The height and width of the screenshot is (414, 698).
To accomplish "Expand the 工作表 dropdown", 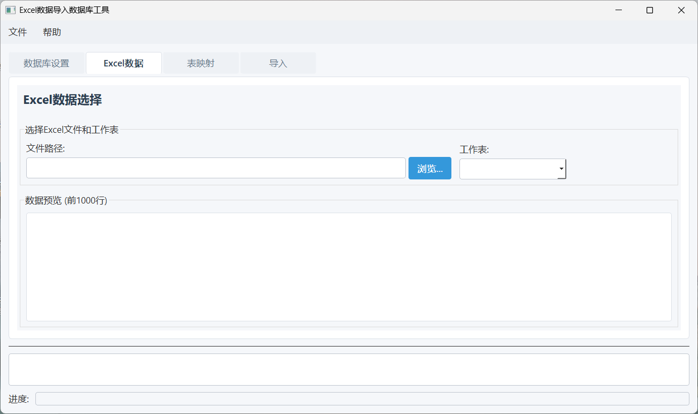I will (x=513, y=169).
